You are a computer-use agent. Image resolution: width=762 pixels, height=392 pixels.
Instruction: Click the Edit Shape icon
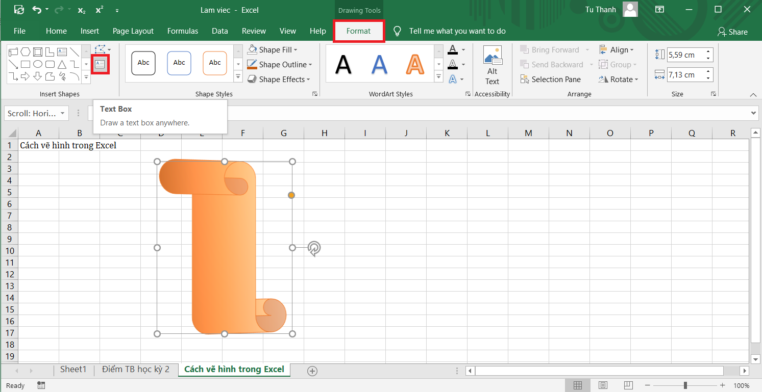coord(100,49)
